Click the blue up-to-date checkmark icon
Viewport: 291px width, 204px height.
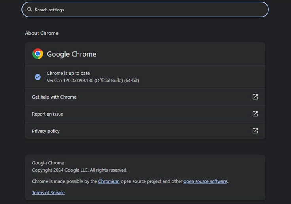(x=38, y=77)
